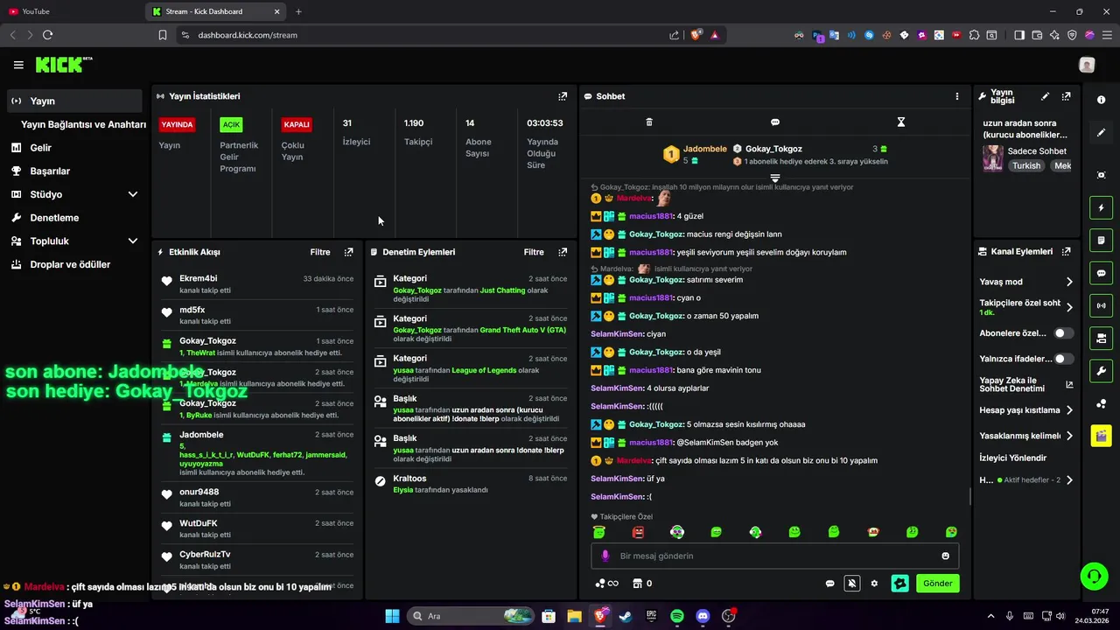
Task: Click the green Gönder button
Action: click(x=937, y=584)
